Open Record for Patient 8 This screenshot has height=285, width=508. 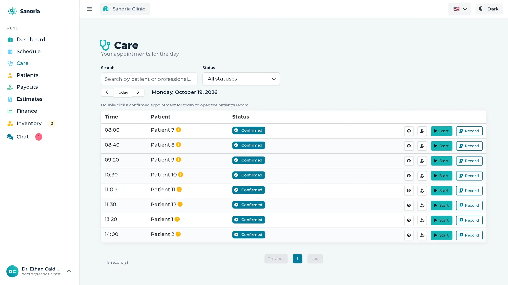(469, 146)
